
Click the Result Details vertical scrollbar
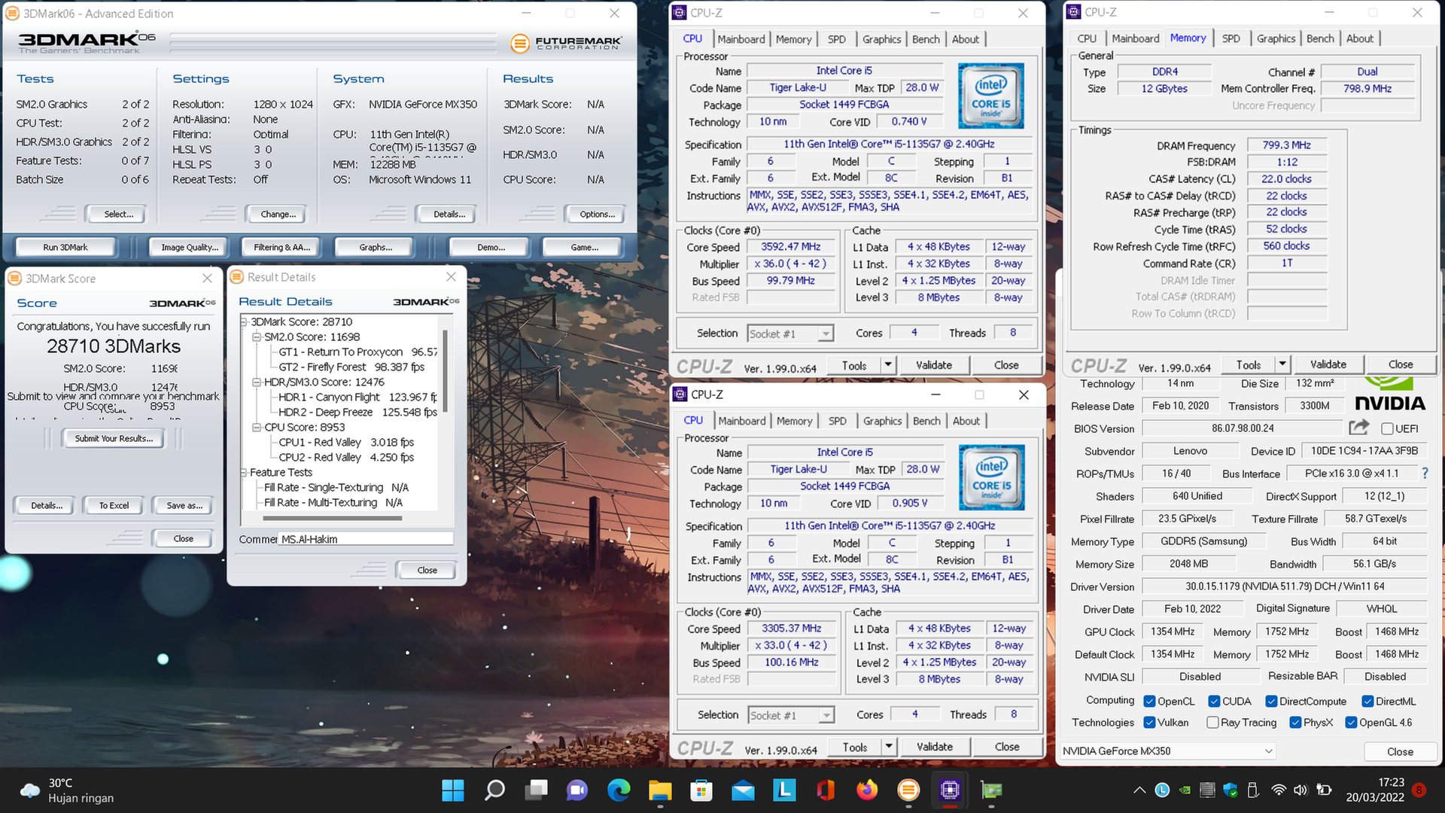tap(446, 372)
